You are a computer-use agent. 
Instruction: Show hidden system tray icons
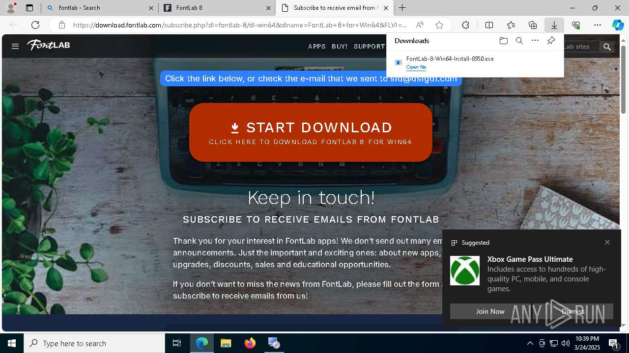click(530, 343)
